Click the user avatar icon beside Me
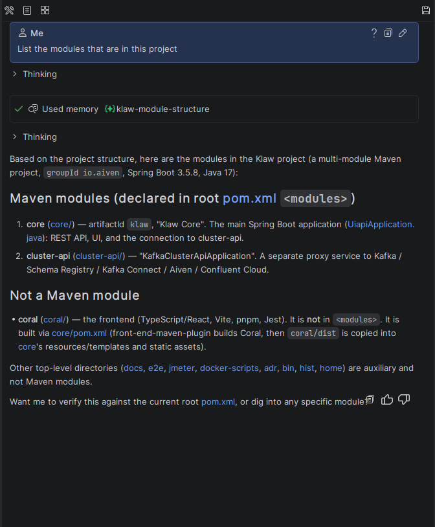Viewport: 435px width, 527px height. click(x=23, y=33)
